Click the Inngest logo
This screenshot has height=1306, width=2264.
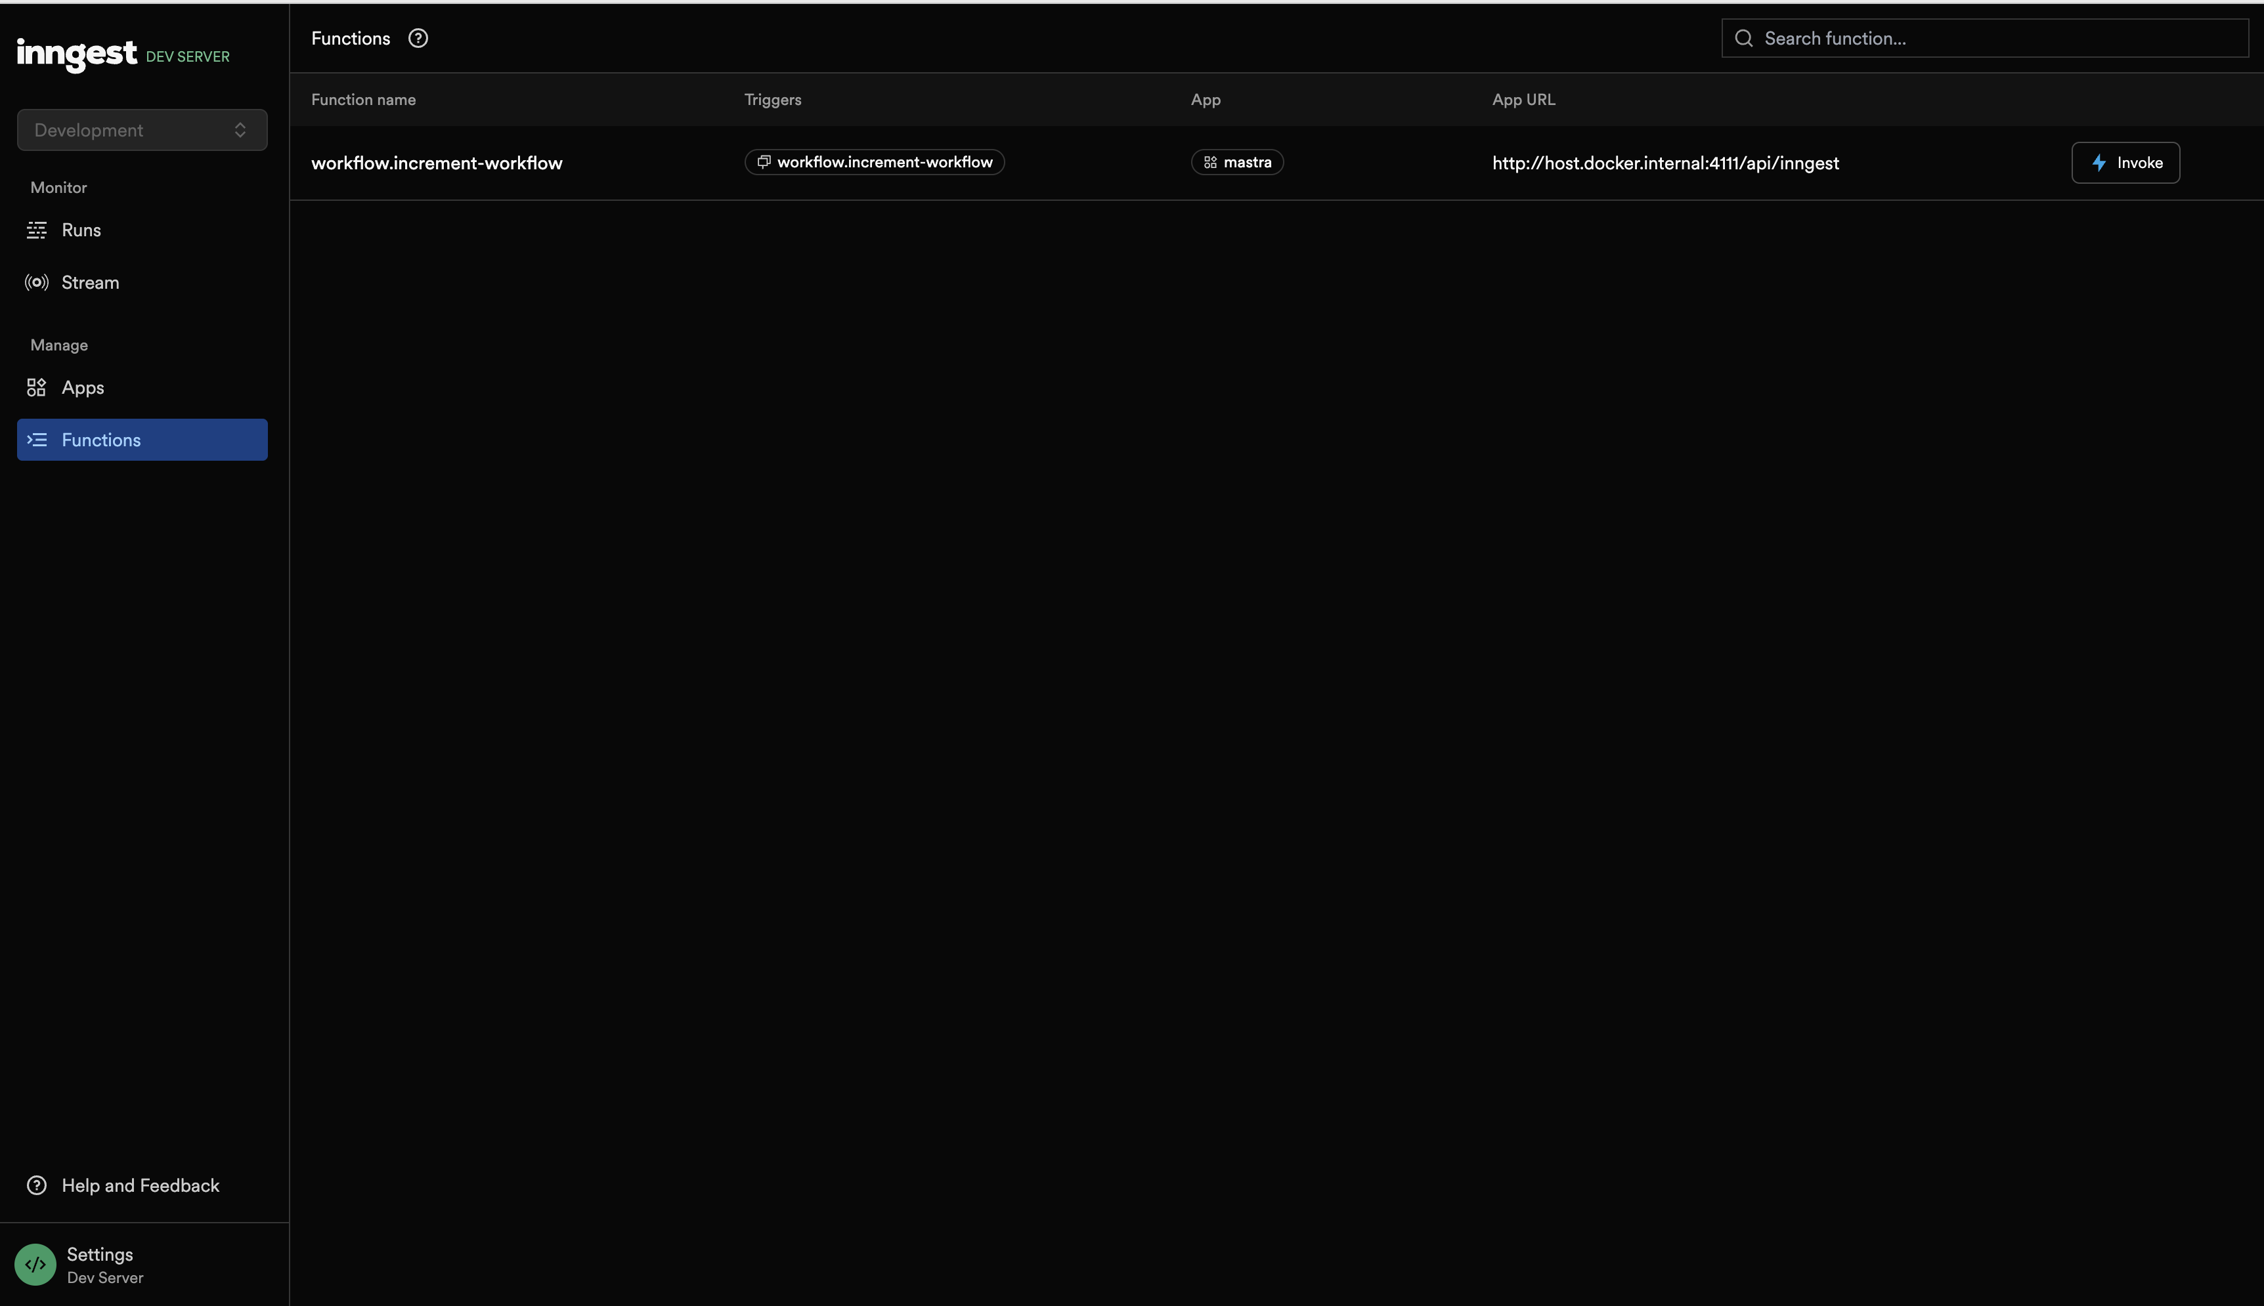pos(77,54)
